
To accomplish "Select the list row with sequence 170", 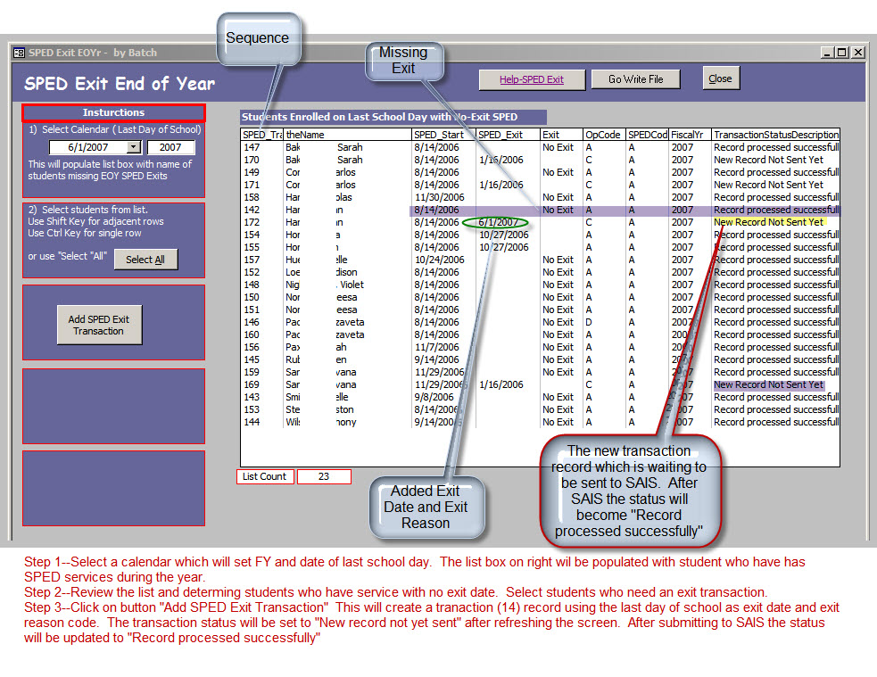I will pos(541,160).
